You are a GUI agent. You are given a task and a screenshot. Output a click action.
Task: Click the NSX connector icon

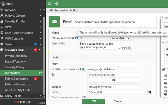click(166, 79)
